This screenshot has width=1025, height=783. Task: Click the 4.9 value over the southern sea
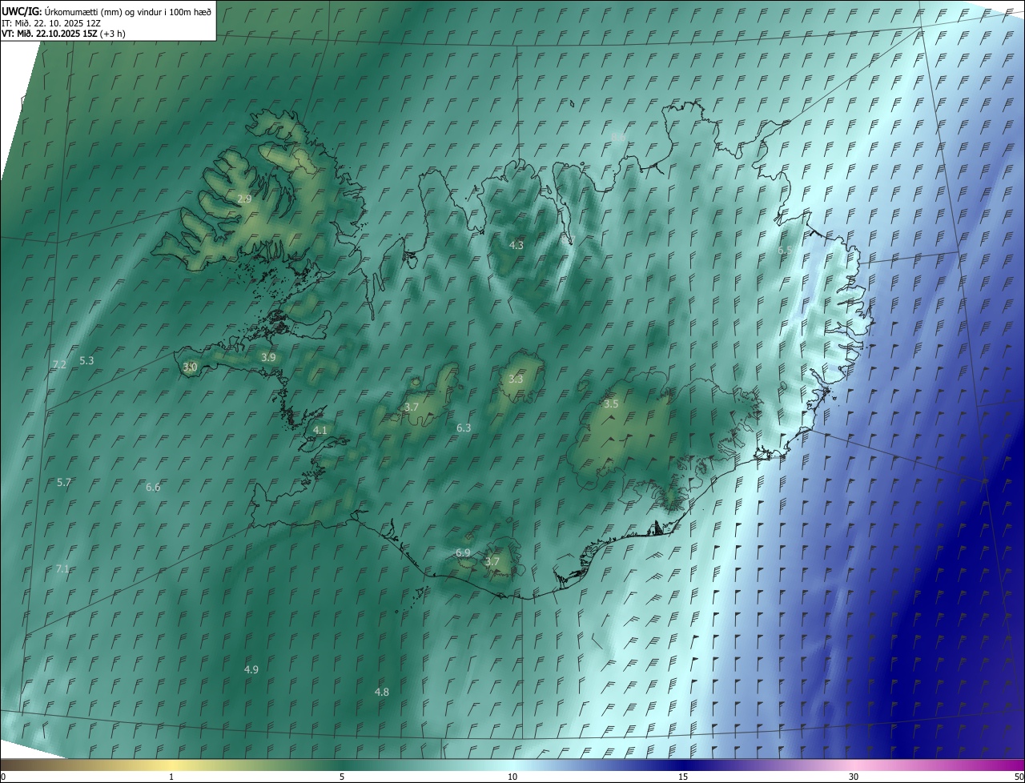click(251, 669)
